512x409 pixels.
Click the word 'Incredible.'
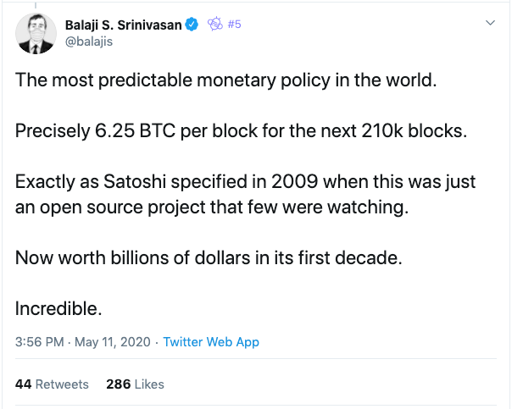[58, 308]
